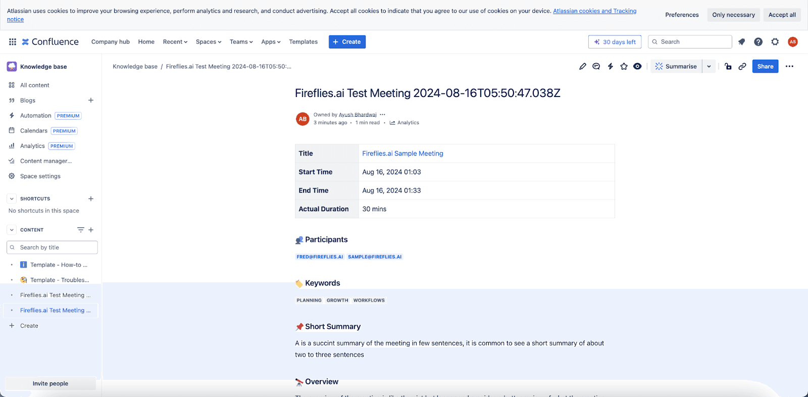Toggle watching this page with eye icon
Viewport: 808px width, 397px height.
click(x=638, y=66)
